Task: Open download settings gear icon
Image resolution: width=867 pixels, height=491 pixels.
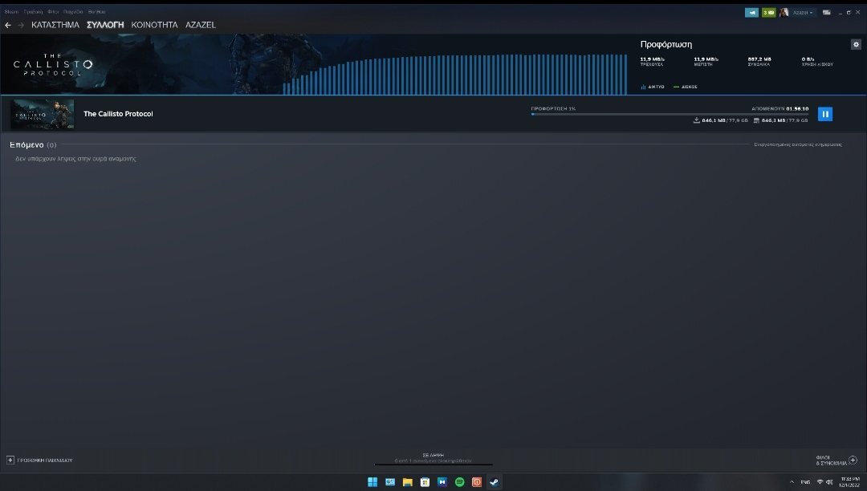Action: pos(856,45)
